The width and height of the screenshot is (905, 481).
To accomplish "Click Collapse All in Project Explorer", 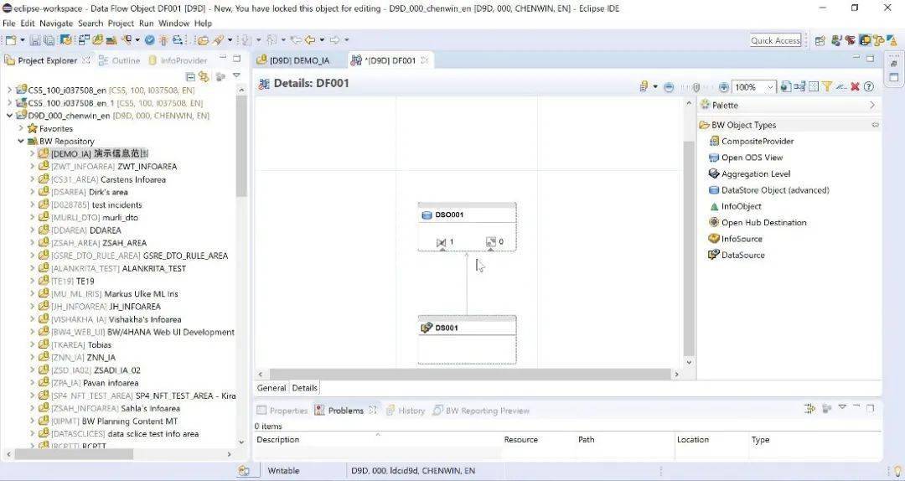I will [x=190, y=76].
